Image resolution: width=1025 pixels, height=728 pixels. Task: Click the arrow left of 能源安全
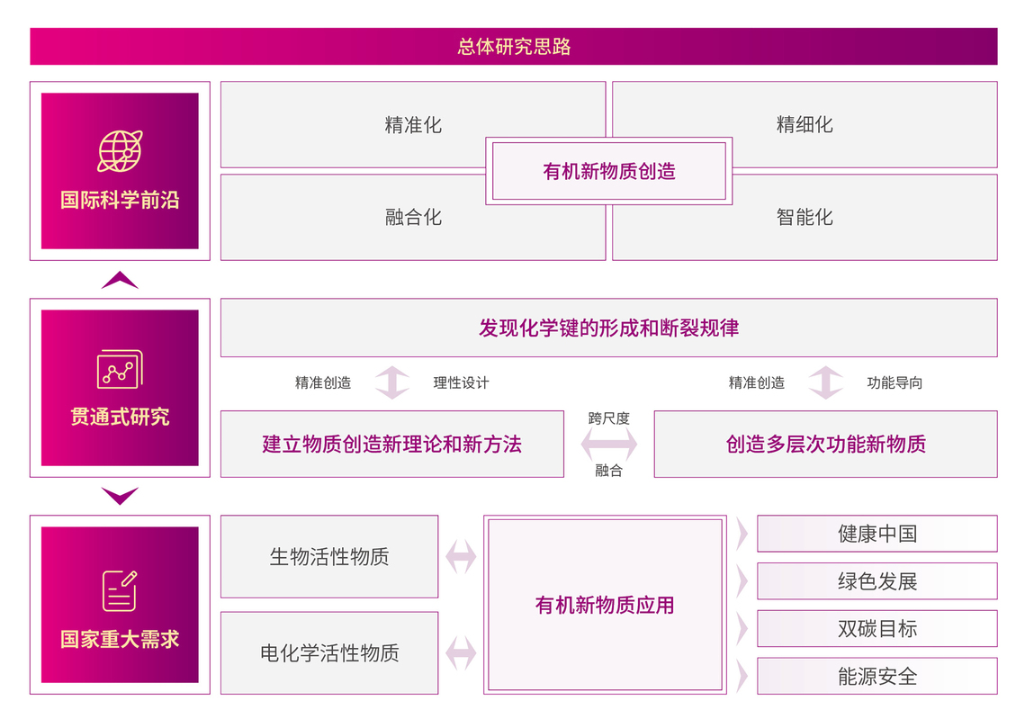[742, 677]
